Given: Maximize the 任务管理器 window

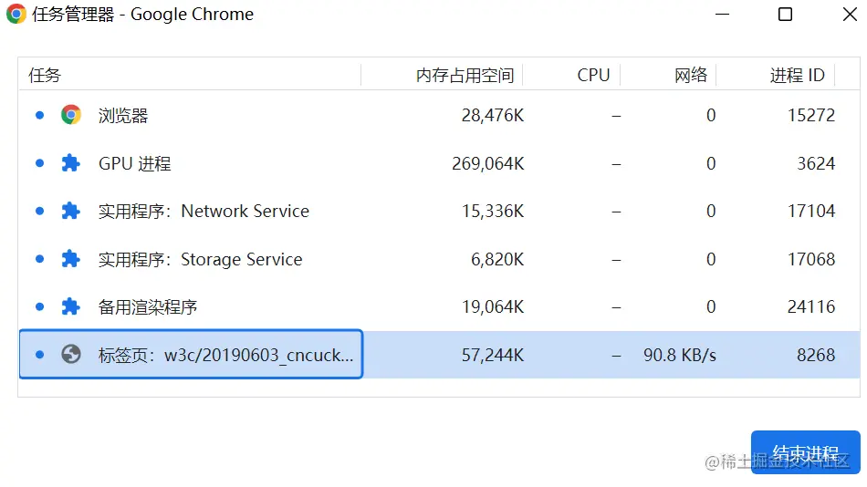Looking at the screenshot, I should (785, 14).
